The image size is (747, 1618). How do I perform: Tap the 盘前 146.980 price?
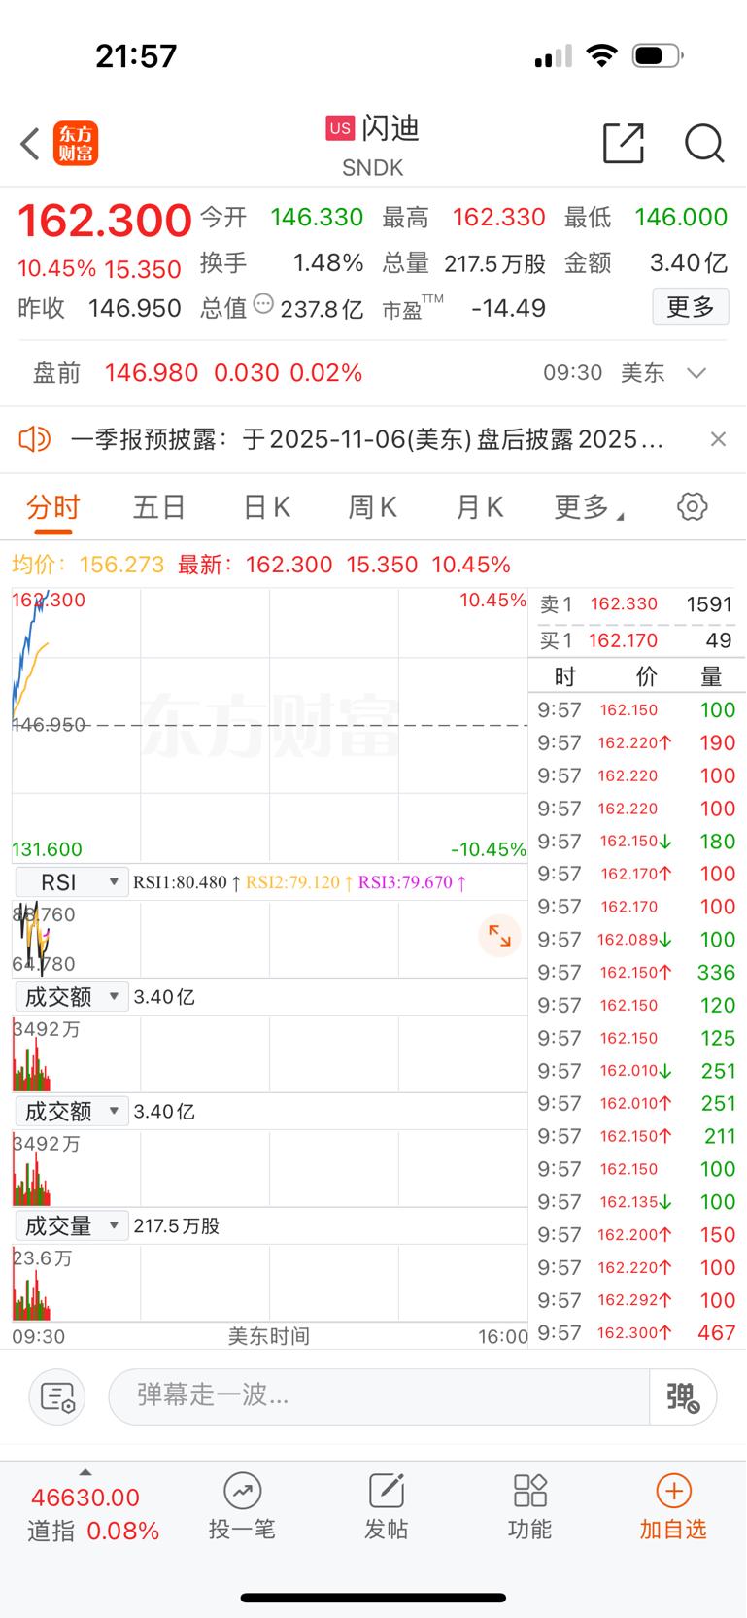(152, 373)
